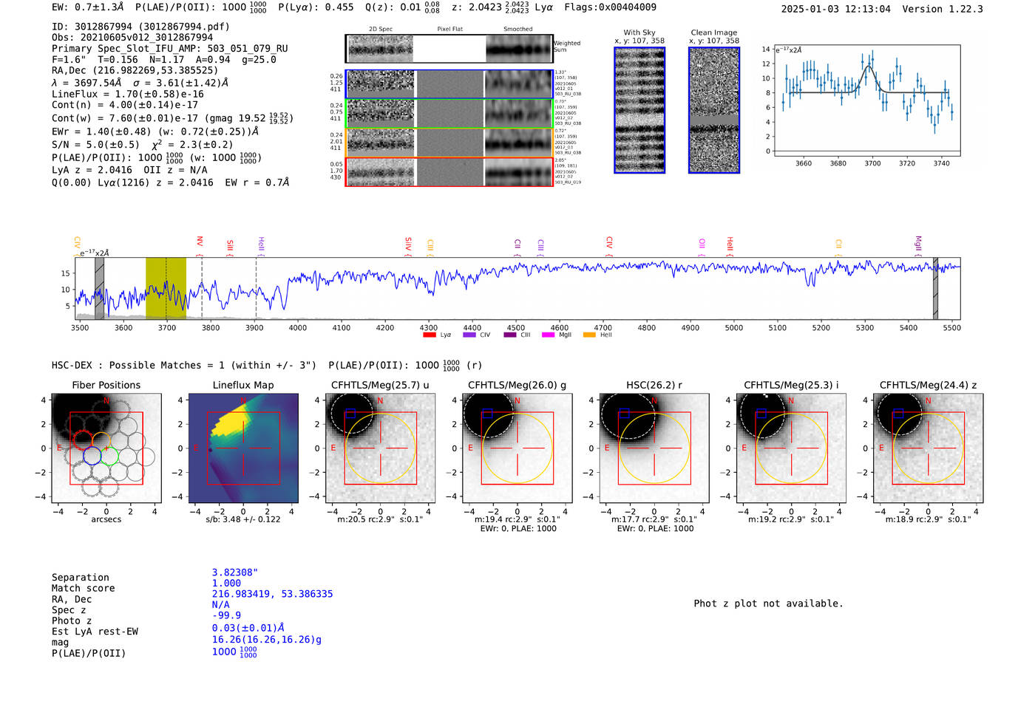This screenshot has height=704, width=1035.
Task: Click the orange HeII legend swatch
Action: [589, 335]
